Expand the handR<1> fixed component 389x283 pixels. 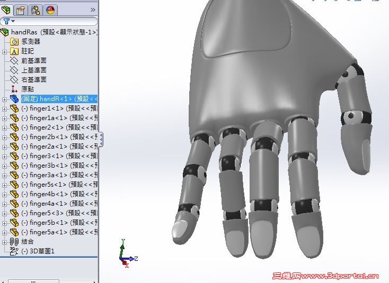[x=4, y=99]
